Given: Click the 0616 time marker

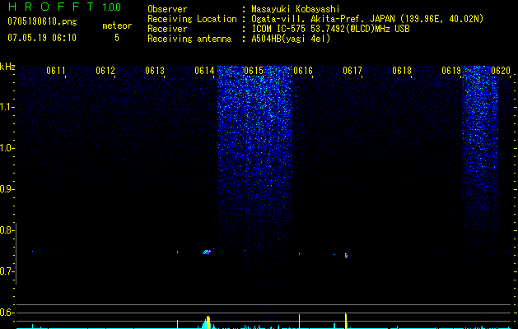Looking at the screenshot, I should tap(303, 71).
